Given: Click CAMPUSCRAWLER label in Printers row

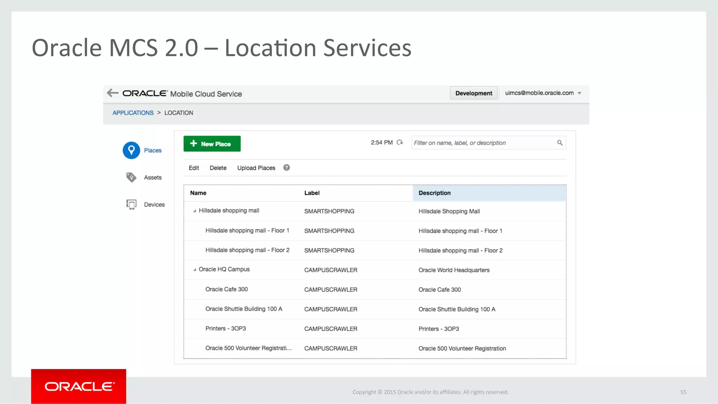Looking at the screenshot, I should coord(331,329).
